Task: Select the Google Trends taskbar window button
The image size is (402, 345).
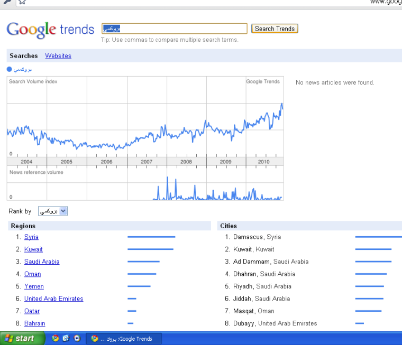Action: [124, 339]
